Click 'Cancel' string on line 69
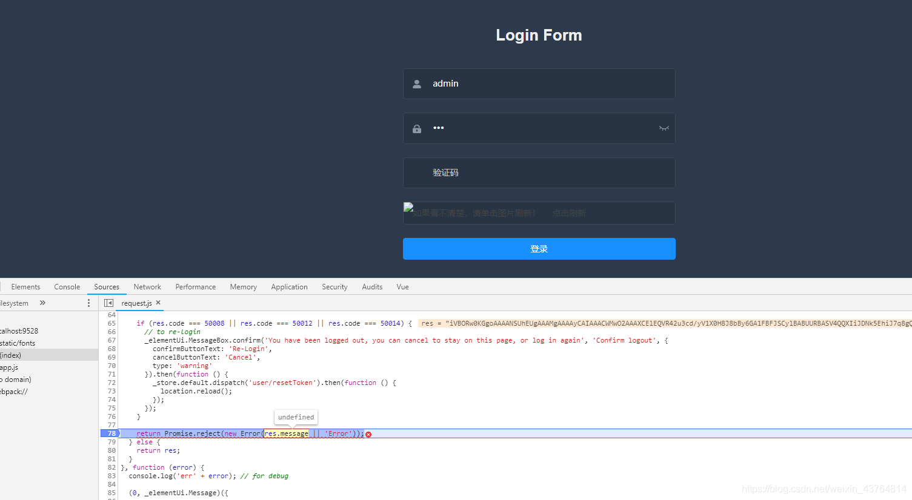 pos(241,357)
